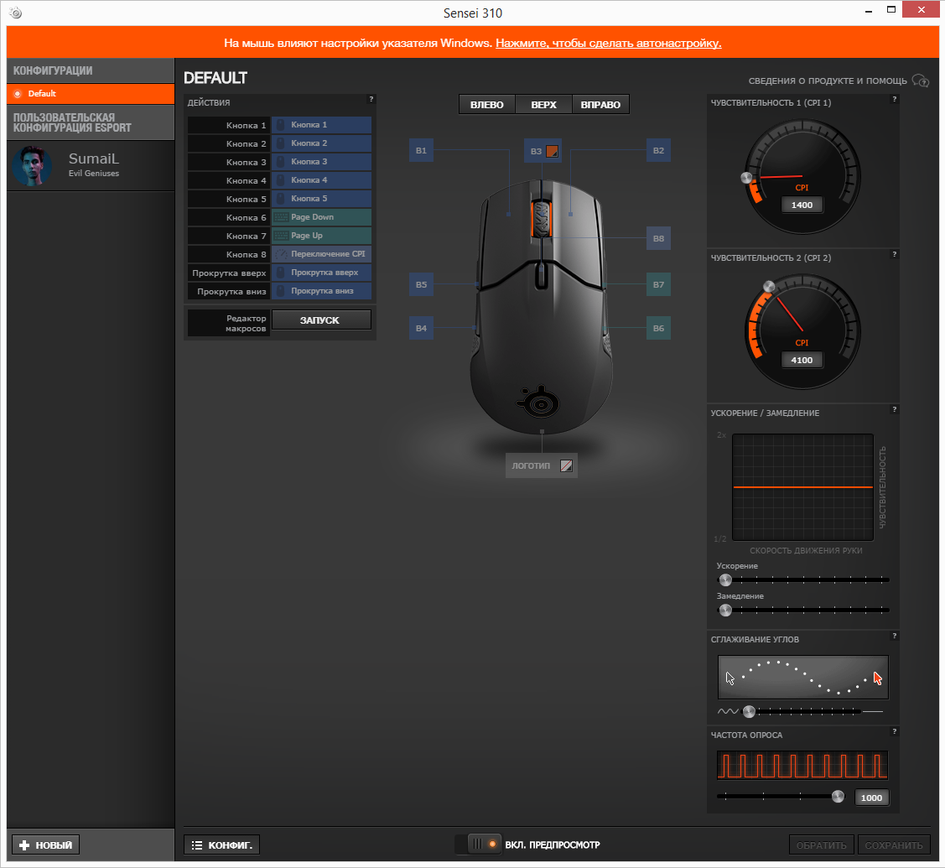Open Логотип illumination color swatch
This screenshot has width=945, height=868.
pyautogui.click(x=566, y=465)
